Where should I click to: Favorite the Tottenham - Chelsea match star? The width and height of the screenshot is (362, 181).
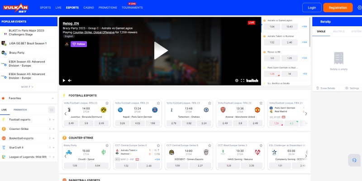pos(210,103)
